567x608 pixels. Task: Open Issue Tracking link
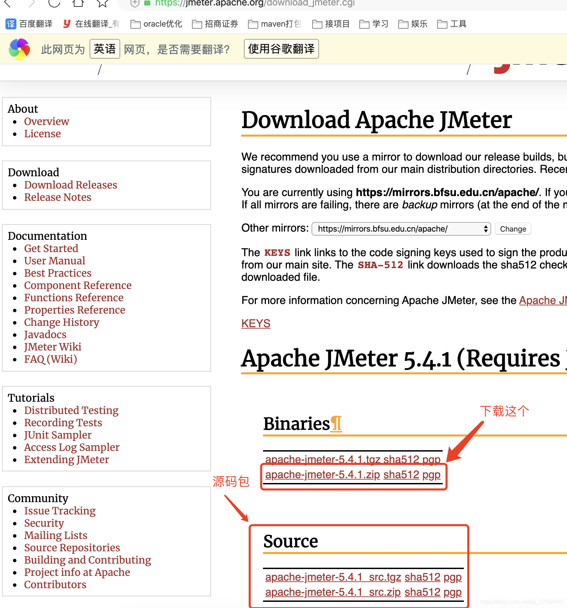pos(60,511)
